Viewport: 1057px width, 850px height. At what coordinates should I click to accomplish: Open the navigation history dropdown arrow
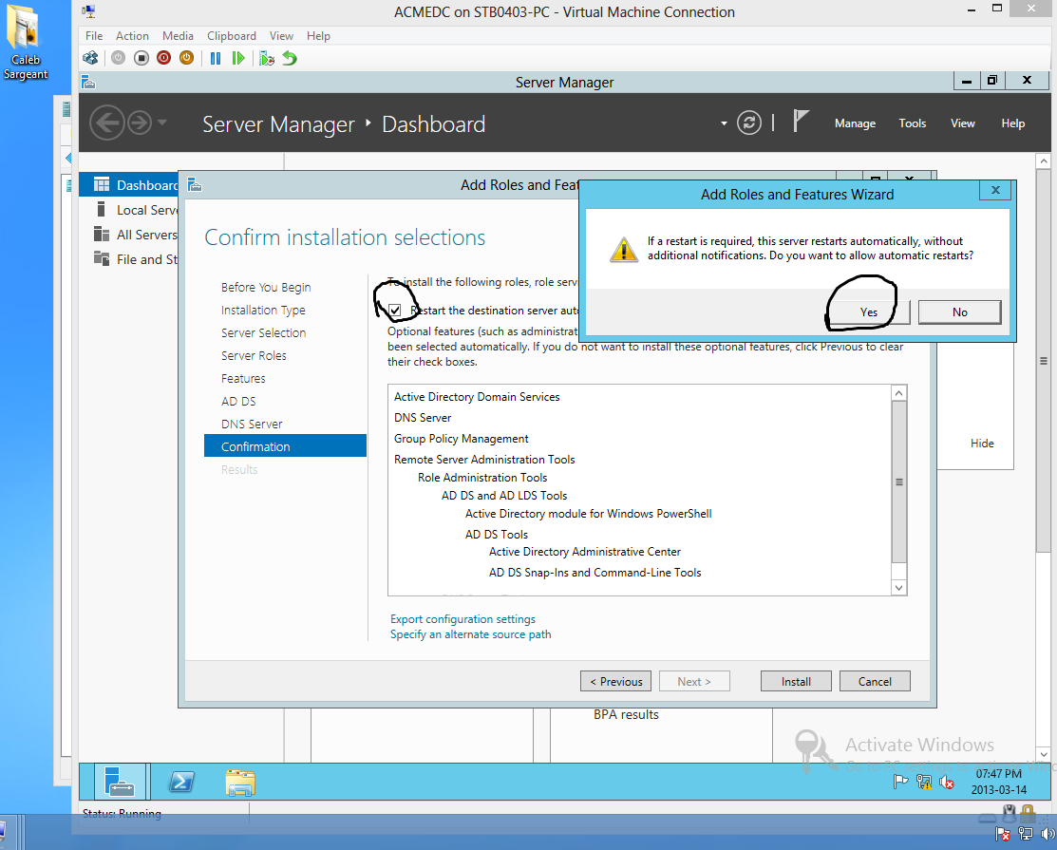tap(161, 123)
